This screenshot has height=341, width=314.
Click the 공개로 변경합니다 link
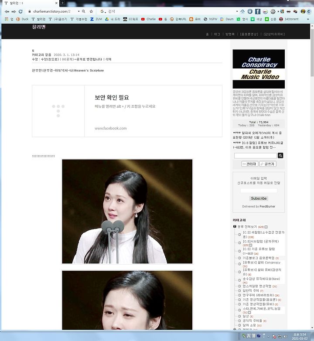point(89,59)
